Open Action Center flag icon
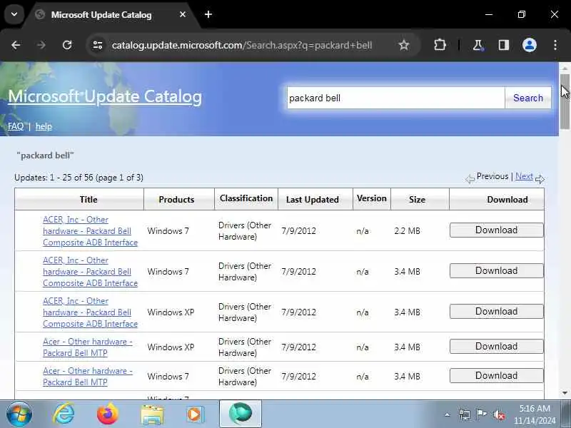 click(x=481, y=414)
